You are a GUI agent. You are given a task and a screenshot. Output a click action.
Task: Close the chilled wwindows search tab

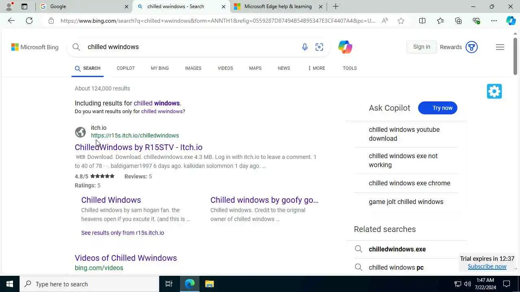223,6
